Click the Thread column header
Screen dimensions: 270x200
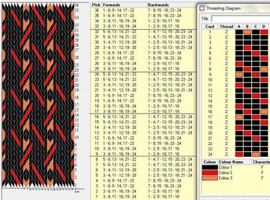click(226, 26)
